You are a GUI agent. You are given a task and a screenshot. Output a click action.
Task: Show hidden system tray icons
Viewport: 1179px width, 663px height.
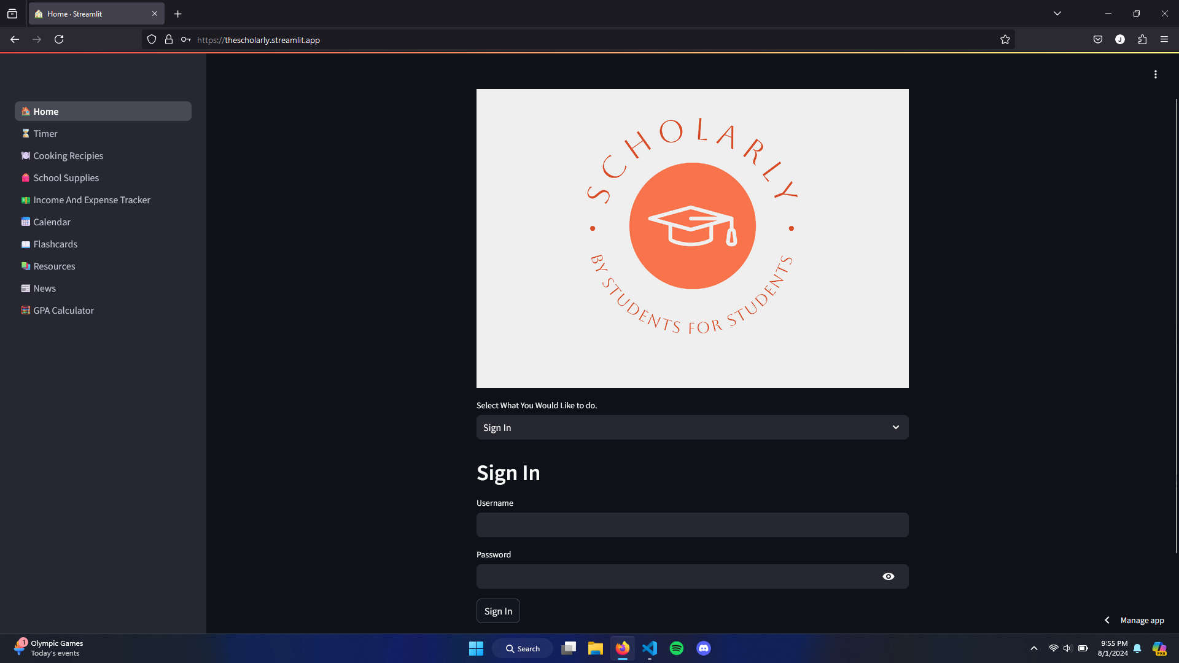click(x=1034, y=648)
